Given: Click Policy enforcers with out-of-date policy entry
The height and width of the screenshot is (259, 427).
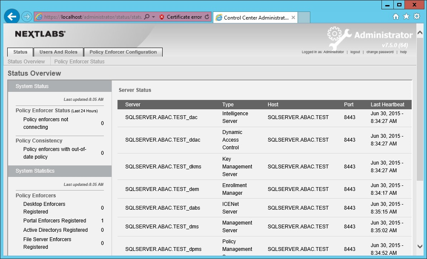Looking at the screenshot, I should point(55,153).
